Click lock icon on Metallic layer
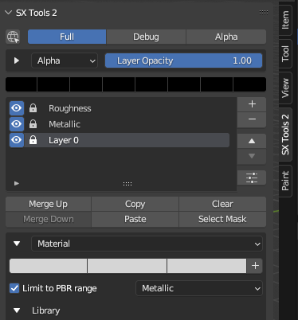The image size is (298, 320). pyautogui.click(x=33, y=124)
